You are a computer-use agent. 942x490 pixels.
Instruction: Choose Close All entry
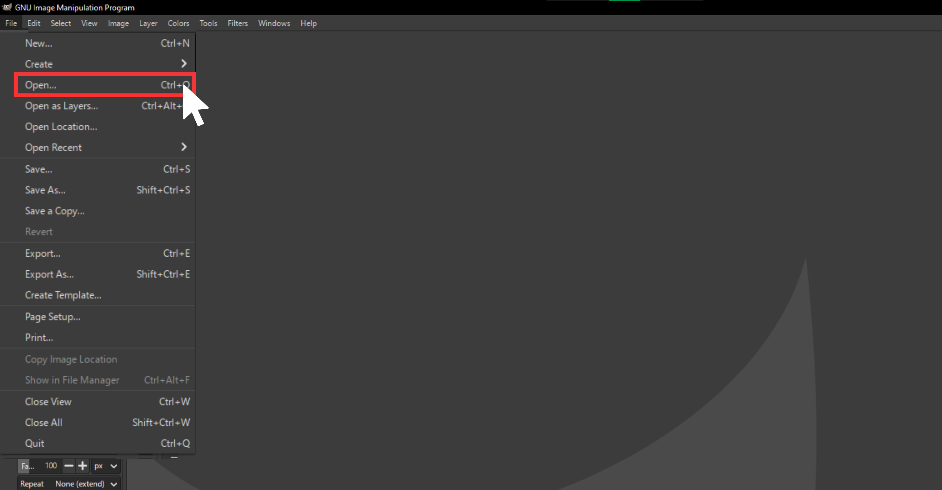coord(98,422)
